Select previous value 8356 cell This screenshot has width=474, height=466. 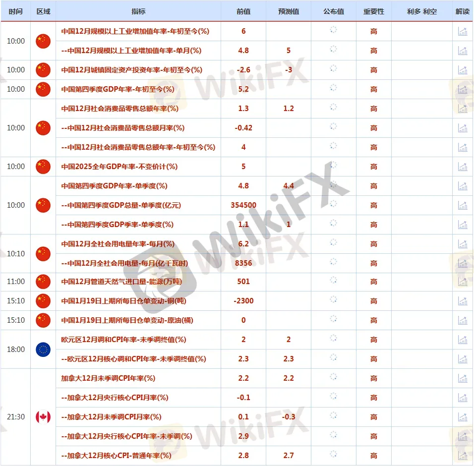coord(243,263)
